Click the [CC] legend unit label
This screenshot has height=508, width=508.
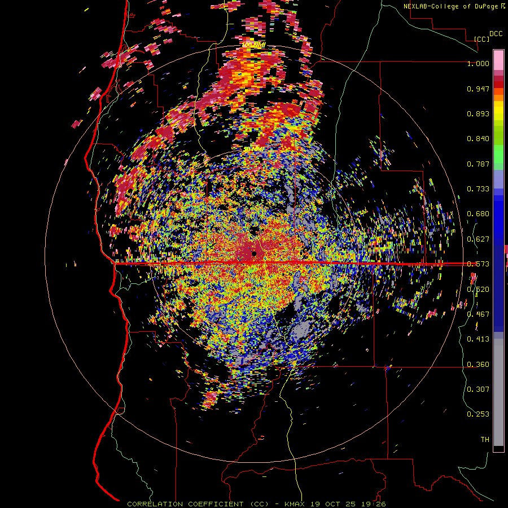pos(482,39)
